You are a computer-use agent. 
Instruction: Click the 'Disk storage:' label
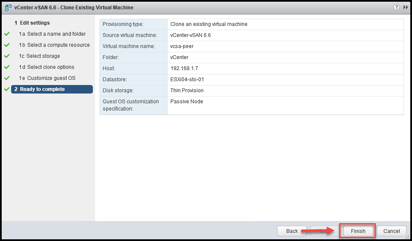[118, 90]
